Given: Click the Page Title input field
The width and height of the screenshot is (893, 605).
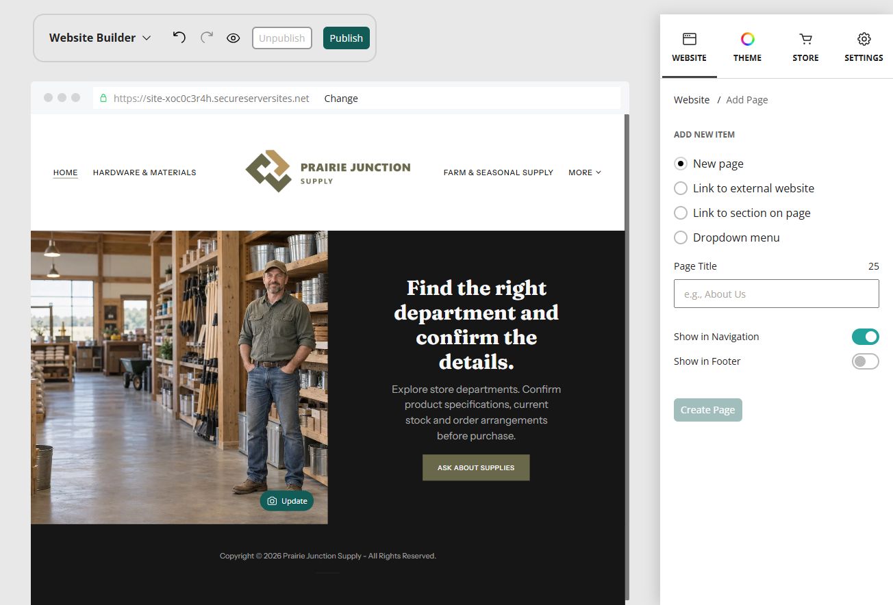Looking at the screenshot, I should [x=777, y=294].
